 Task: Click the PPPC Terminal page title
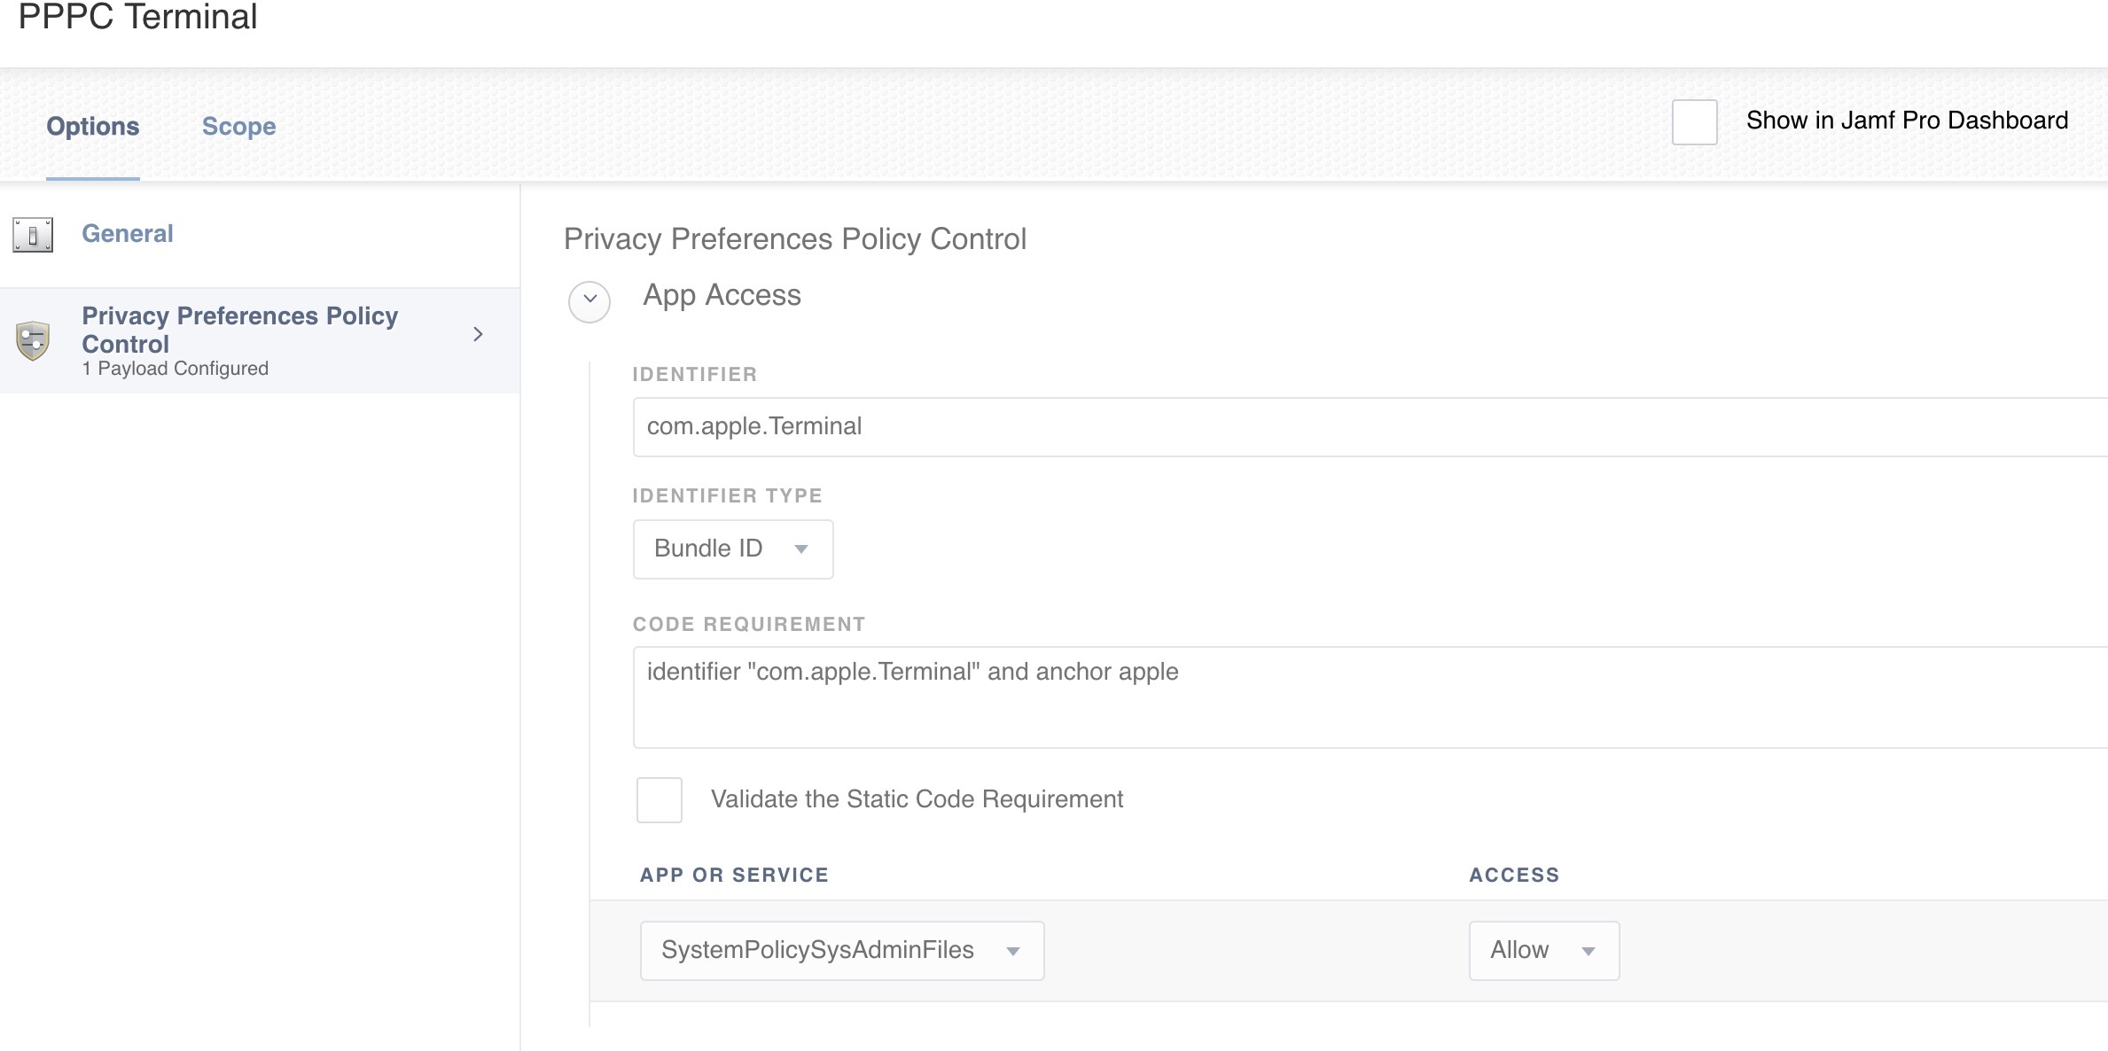click(138, 17)
